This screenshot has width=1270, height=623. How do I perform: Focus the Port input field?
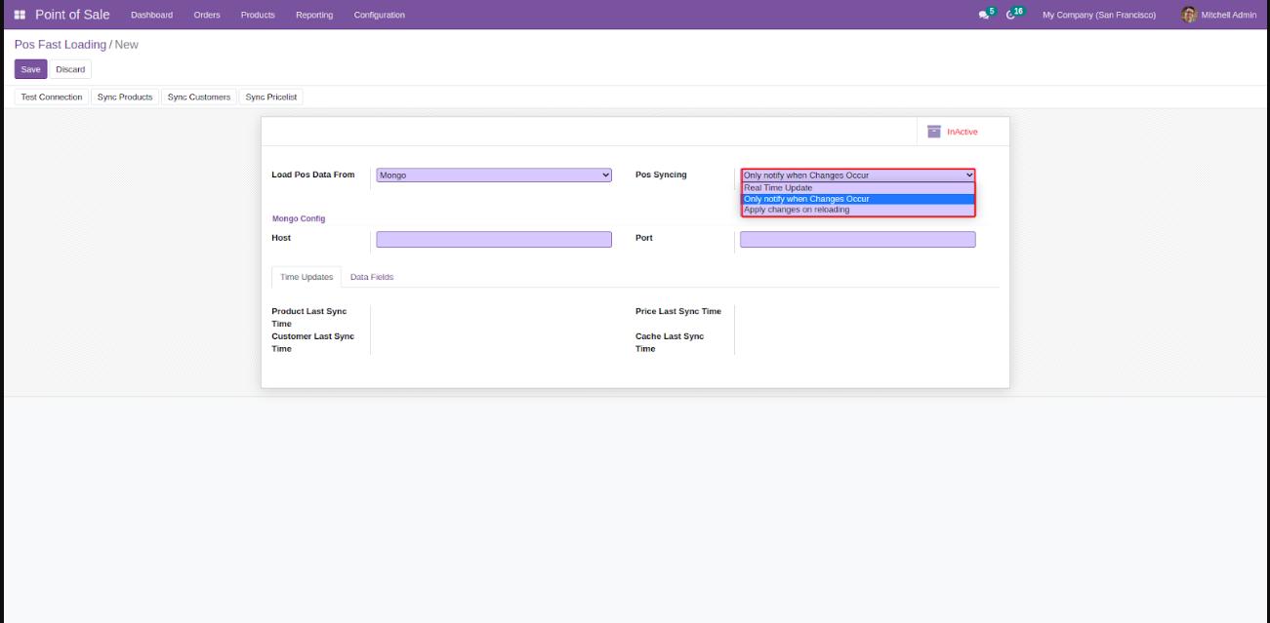click(858, 239)
